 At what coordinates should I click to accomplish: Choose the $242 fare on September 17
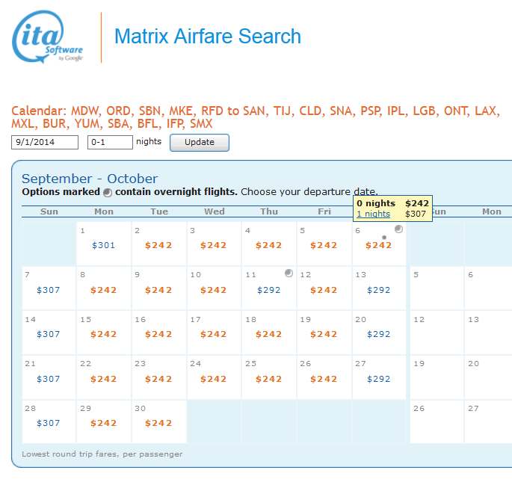coord(213,334)
